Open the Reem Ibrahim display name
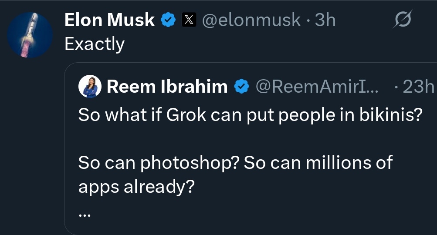The height and width of the screenshot is (235, 437). click(x=167, y=87)
